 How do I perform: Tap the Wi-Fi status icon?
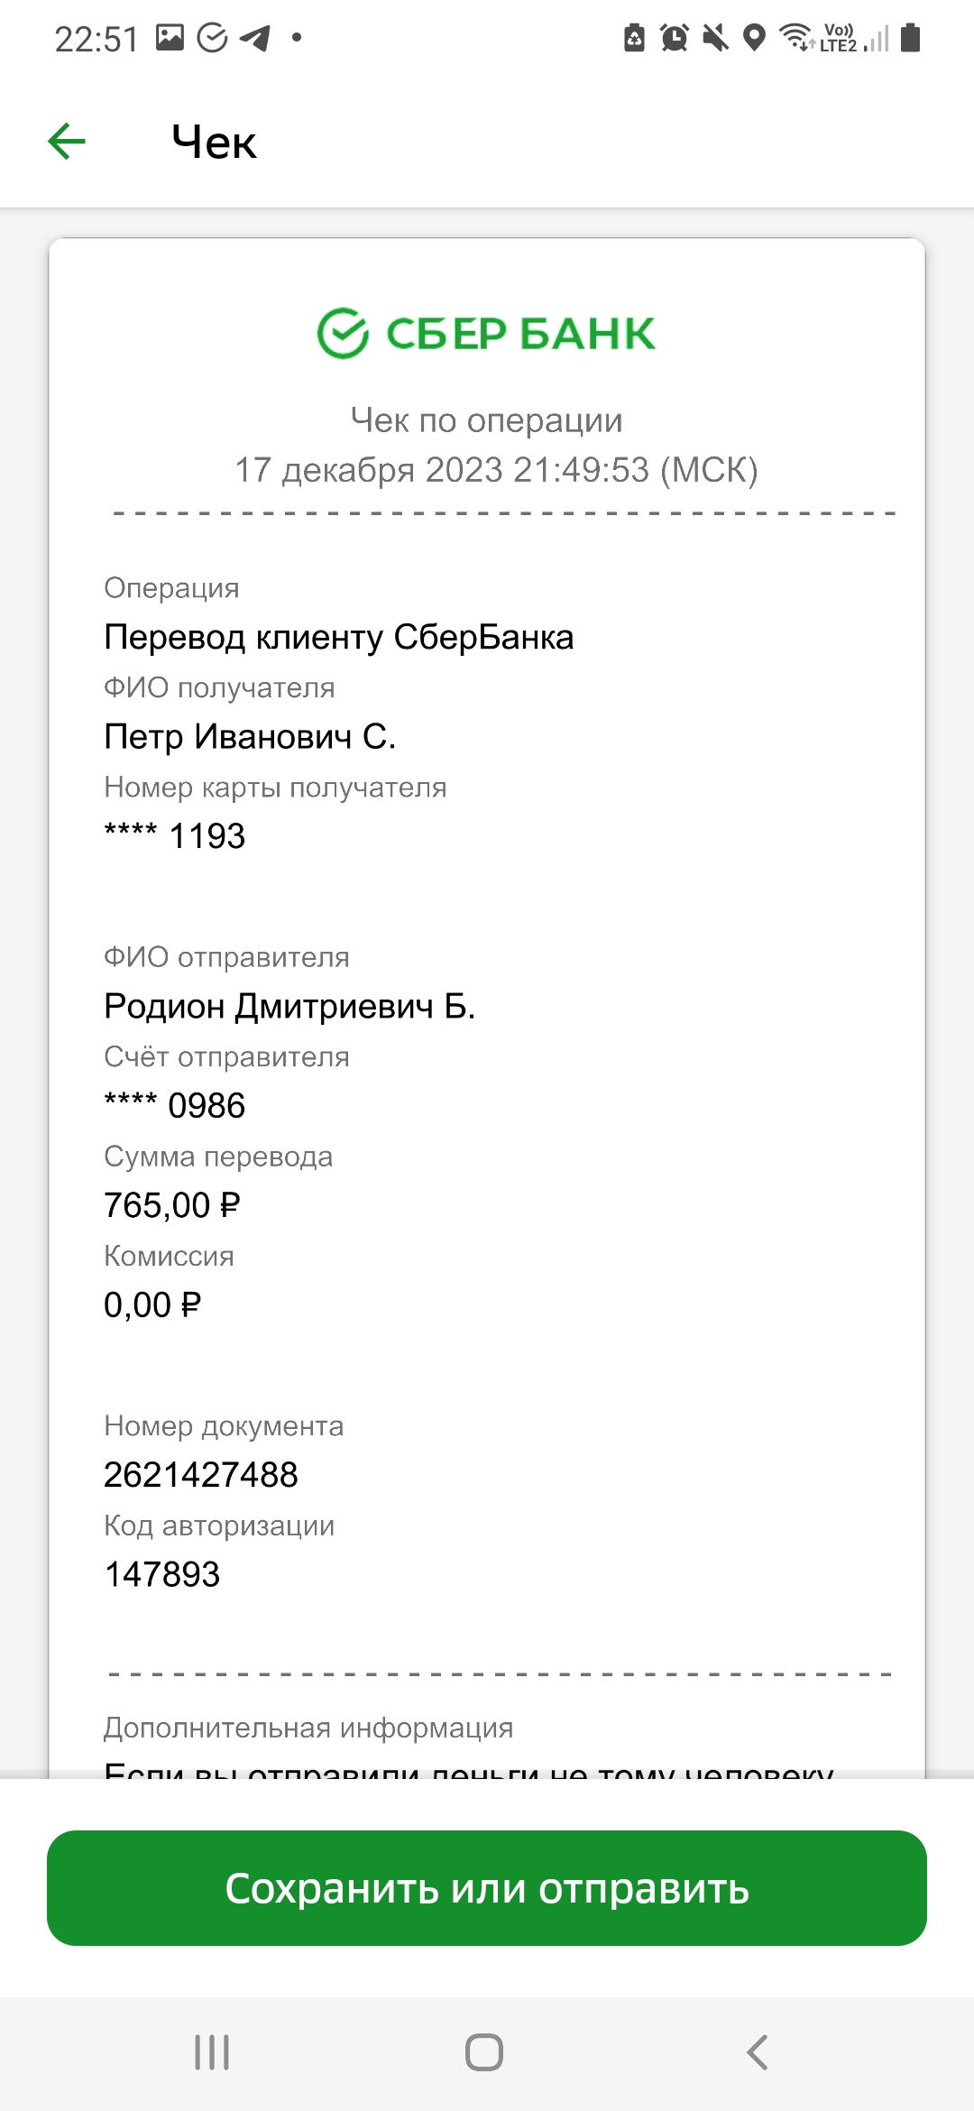click(x=797, y=37)
